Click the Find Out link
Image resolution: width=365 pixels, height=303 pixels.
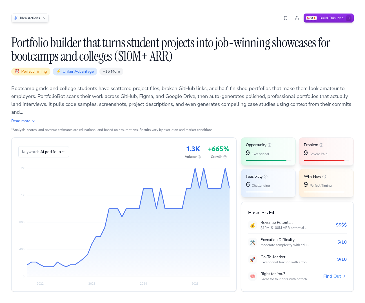coord(334,276)
